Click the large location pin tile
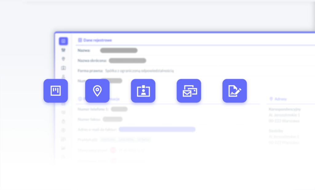The image size is (315, 190). (x=98, y=91)
